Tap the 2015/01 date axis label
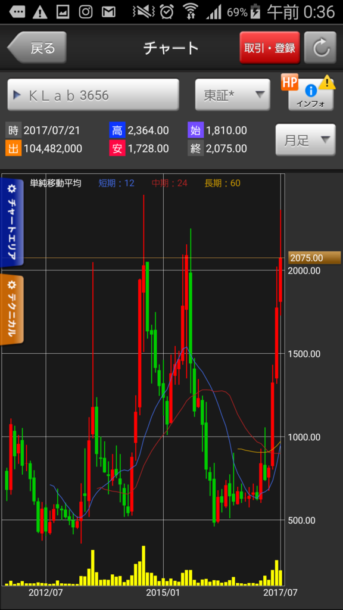343x610 pixels. point(163,593)
